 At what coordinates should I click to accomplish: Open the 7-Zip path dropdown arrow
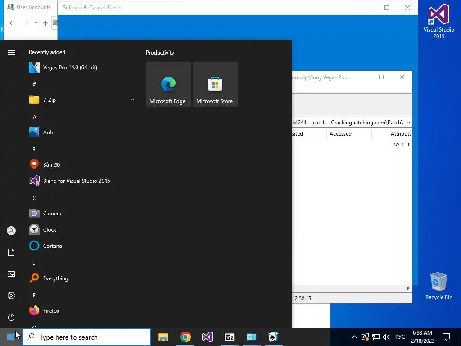click(x=408, y=123)
